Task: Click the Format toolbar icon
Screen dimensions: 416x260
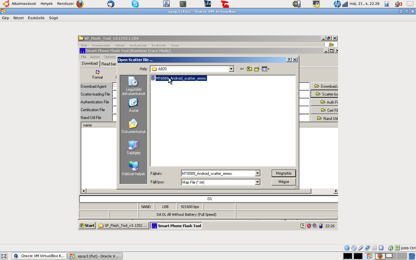Action: (x=97, y=74)
